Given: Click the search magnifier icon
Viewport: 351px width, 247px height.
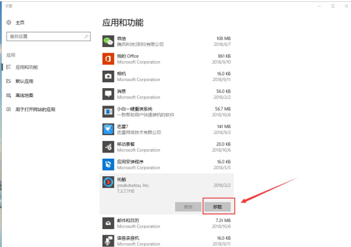Looking at the screenshot, I should tap(86, 36).
